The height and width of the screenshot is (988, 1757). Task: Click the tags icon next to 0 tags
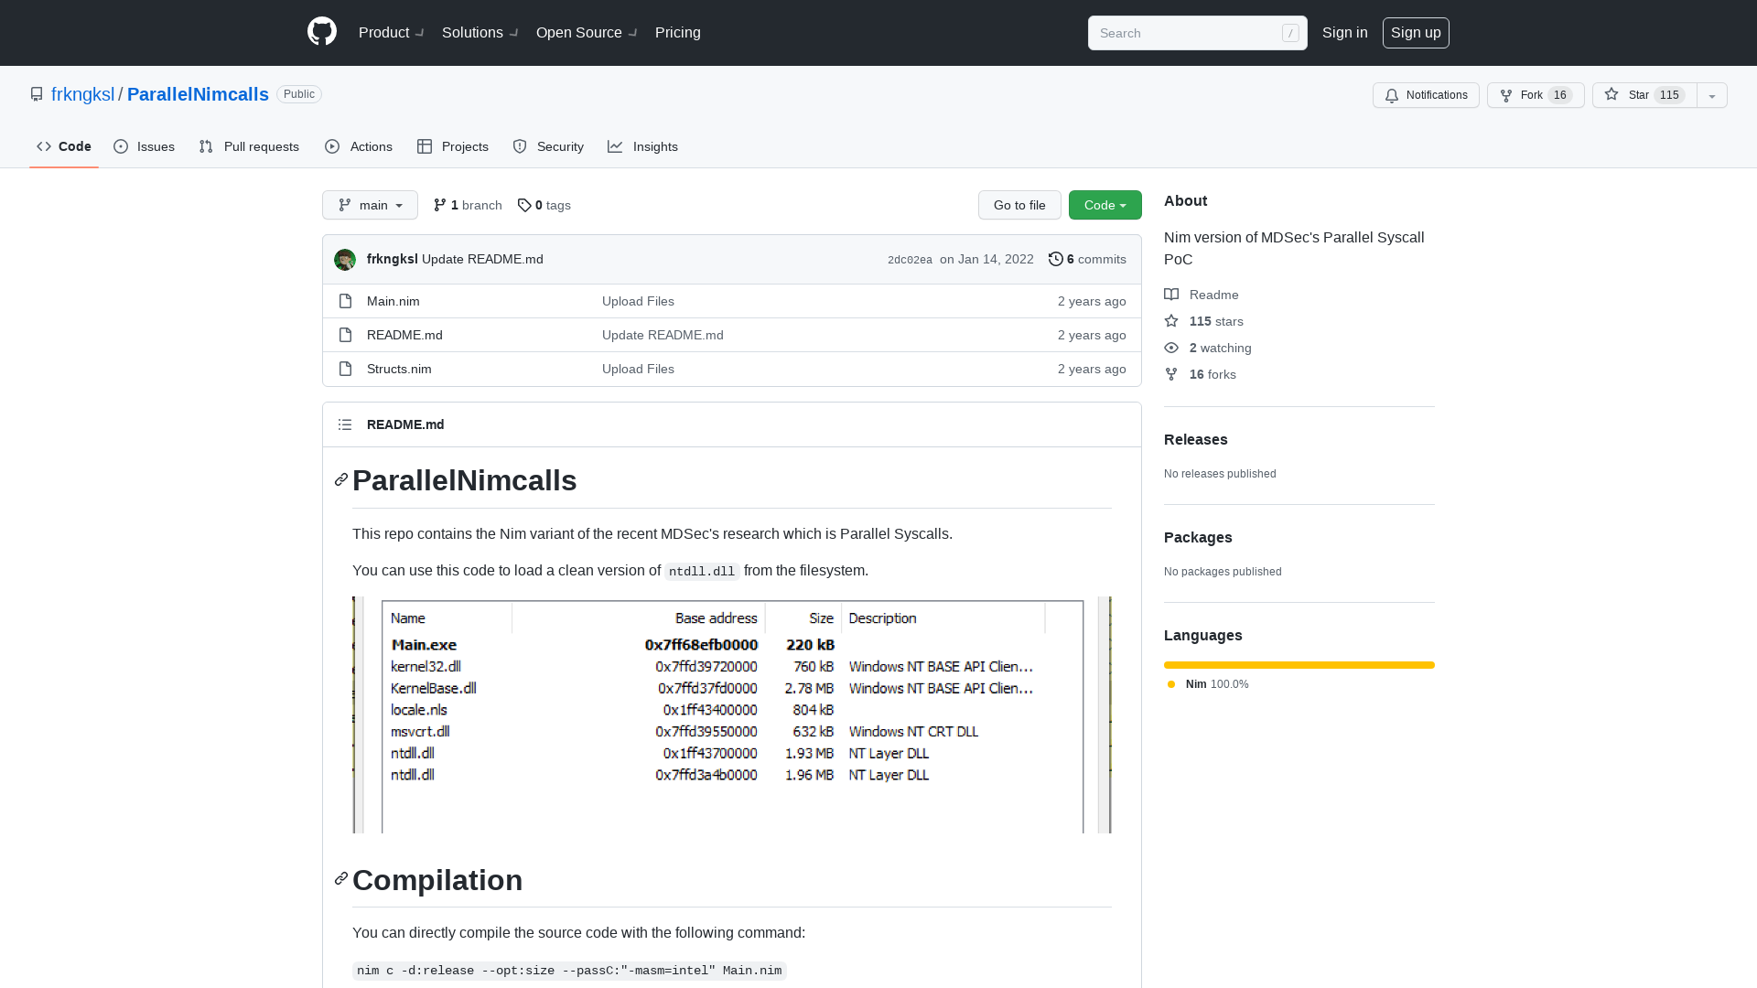[x=524, y=205]
